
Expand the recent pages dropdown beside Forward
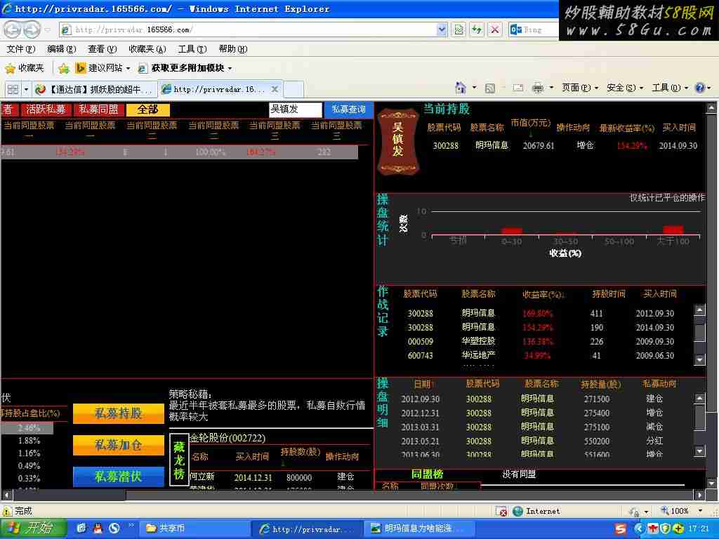(47, 30)
